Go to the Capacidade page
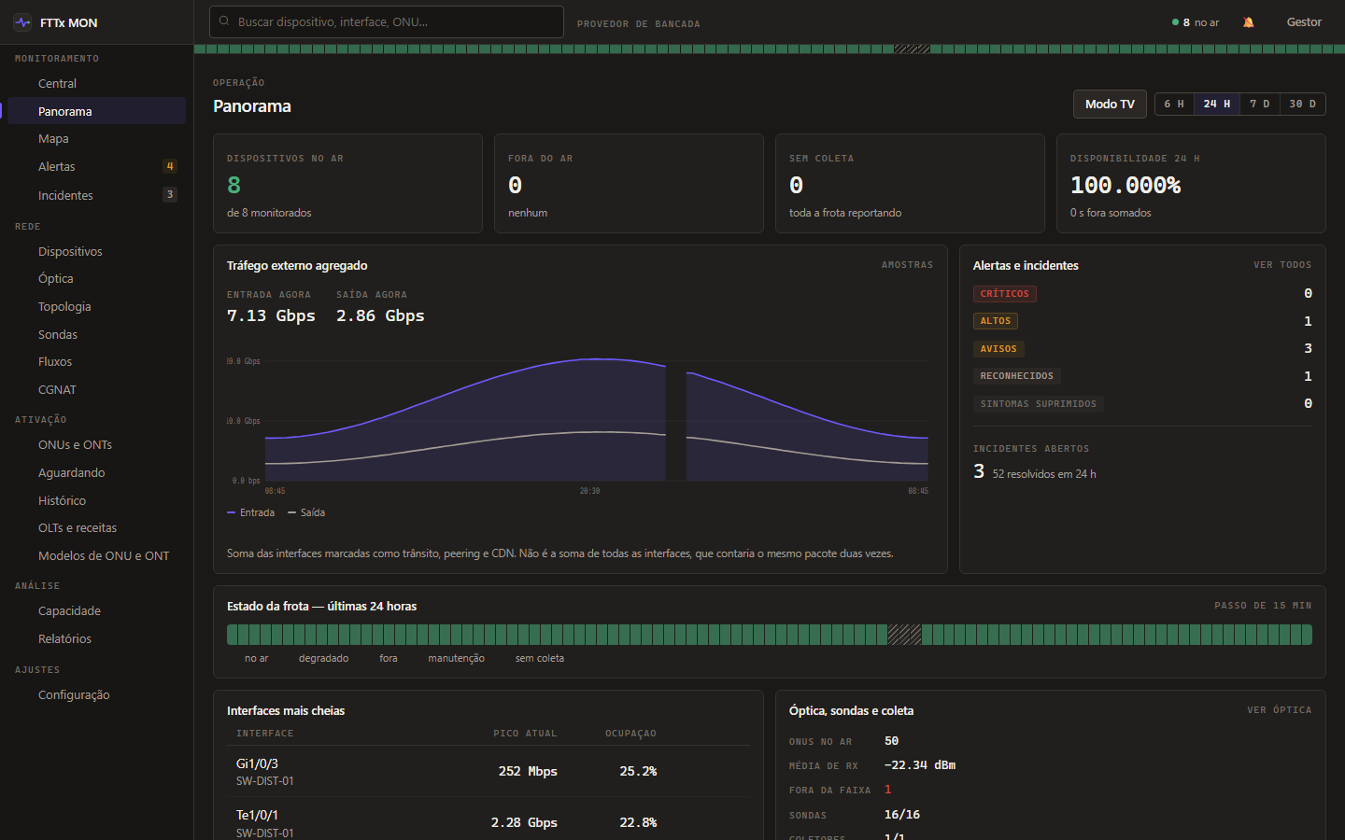Image resolution: width=1345 pixels, height=840 pixels. pos(96,610)
